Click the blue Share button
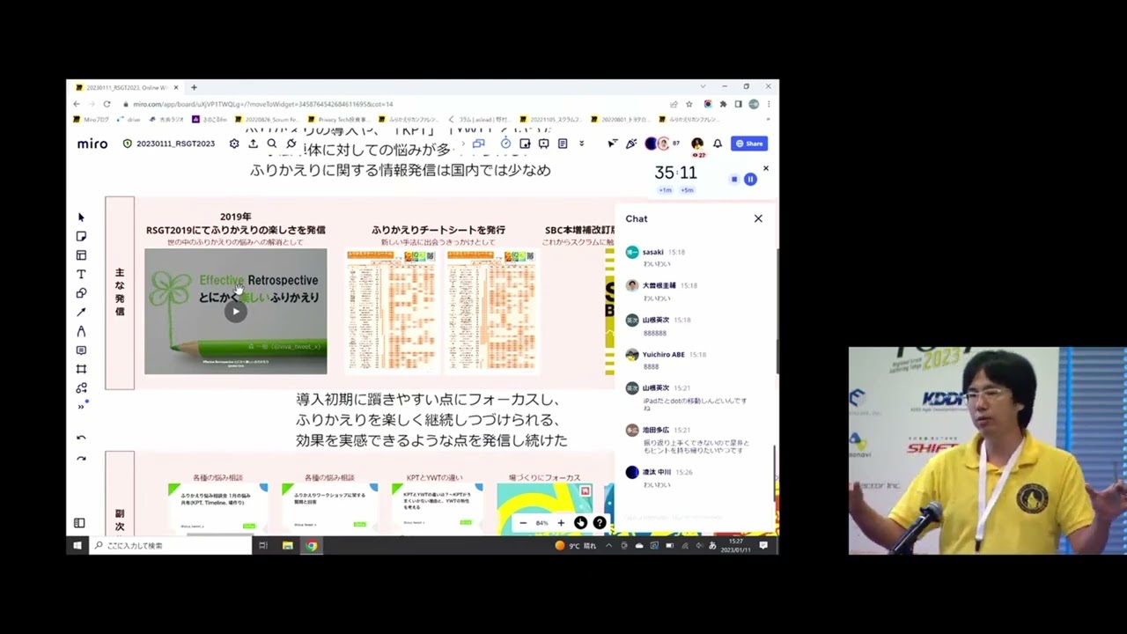 749,144
